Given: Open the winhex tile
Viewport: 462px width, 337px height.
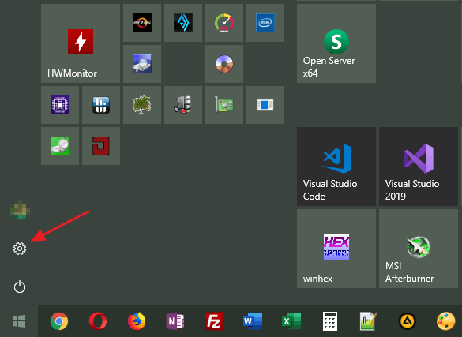Looking at the screenshot, I should tap(336, 249).
